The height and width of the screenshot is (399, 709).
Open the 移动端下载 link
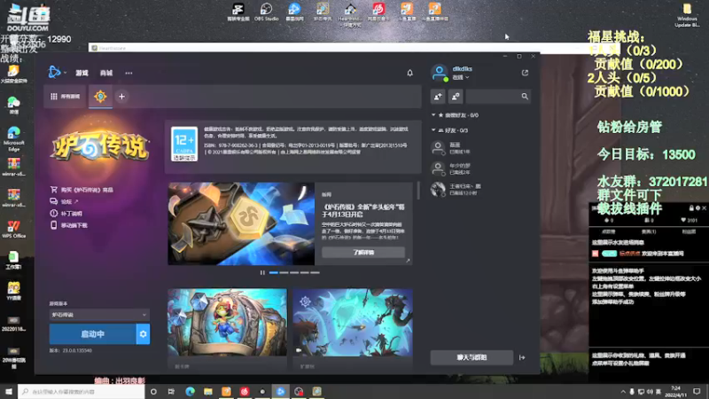coord(69,225)
